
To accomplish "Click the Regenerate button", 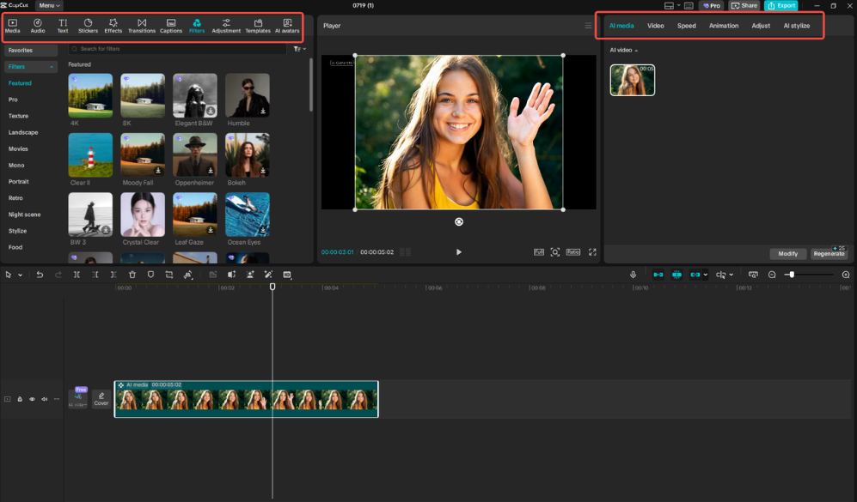I will 827,253.
